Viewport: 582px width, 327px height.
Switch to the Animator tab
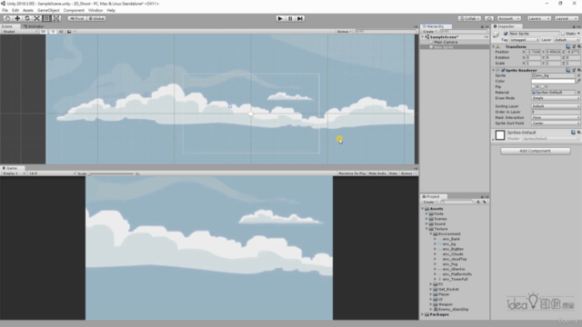[35, 26]
